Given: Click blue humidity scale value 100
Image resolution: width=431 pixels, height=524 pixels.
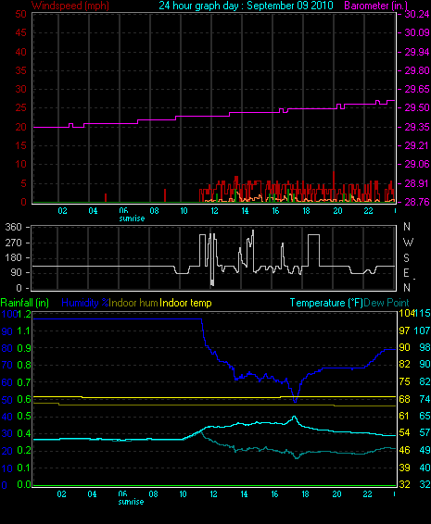Looking at the screenshot, I should (8, 314).
